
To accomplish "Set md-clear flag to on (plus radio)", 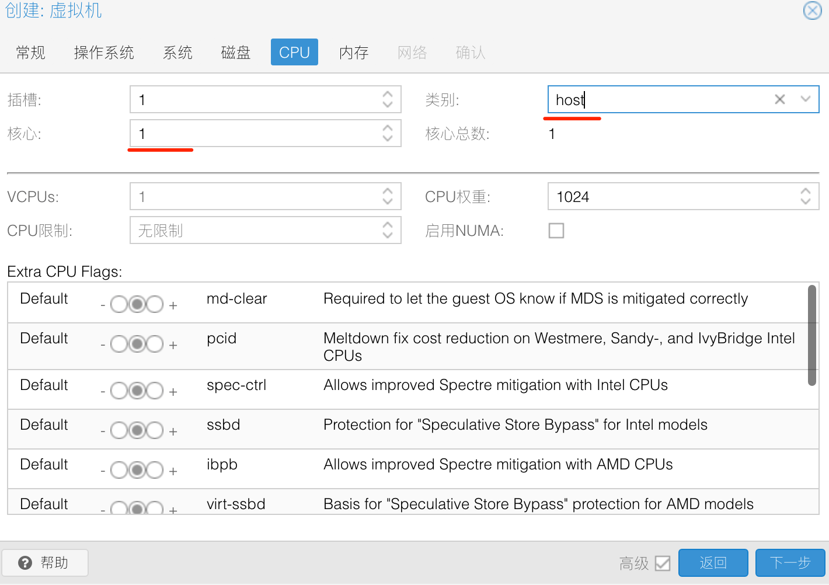I will click(155, 304).
